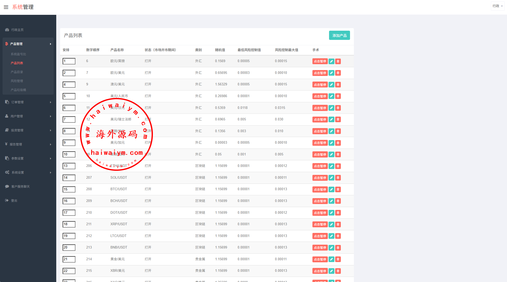
Task: Click the 添加产品 button
Action: 339,36
